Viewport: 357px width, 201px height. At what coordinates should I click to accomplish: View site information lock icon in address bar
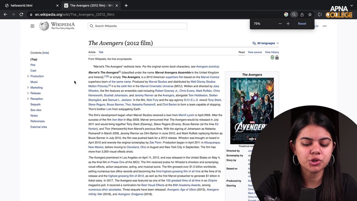click(x=31, y=15)
